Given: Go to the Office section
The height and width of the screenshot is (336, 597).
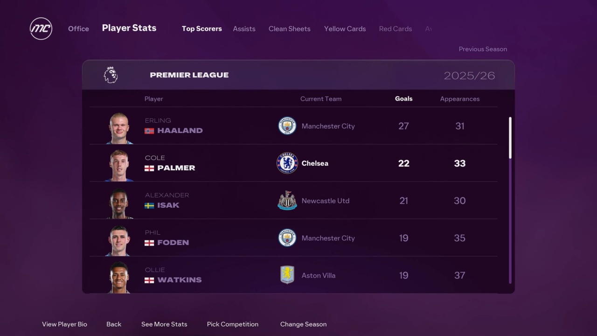Looking at the screenshot, I should (x=78, y=29).
